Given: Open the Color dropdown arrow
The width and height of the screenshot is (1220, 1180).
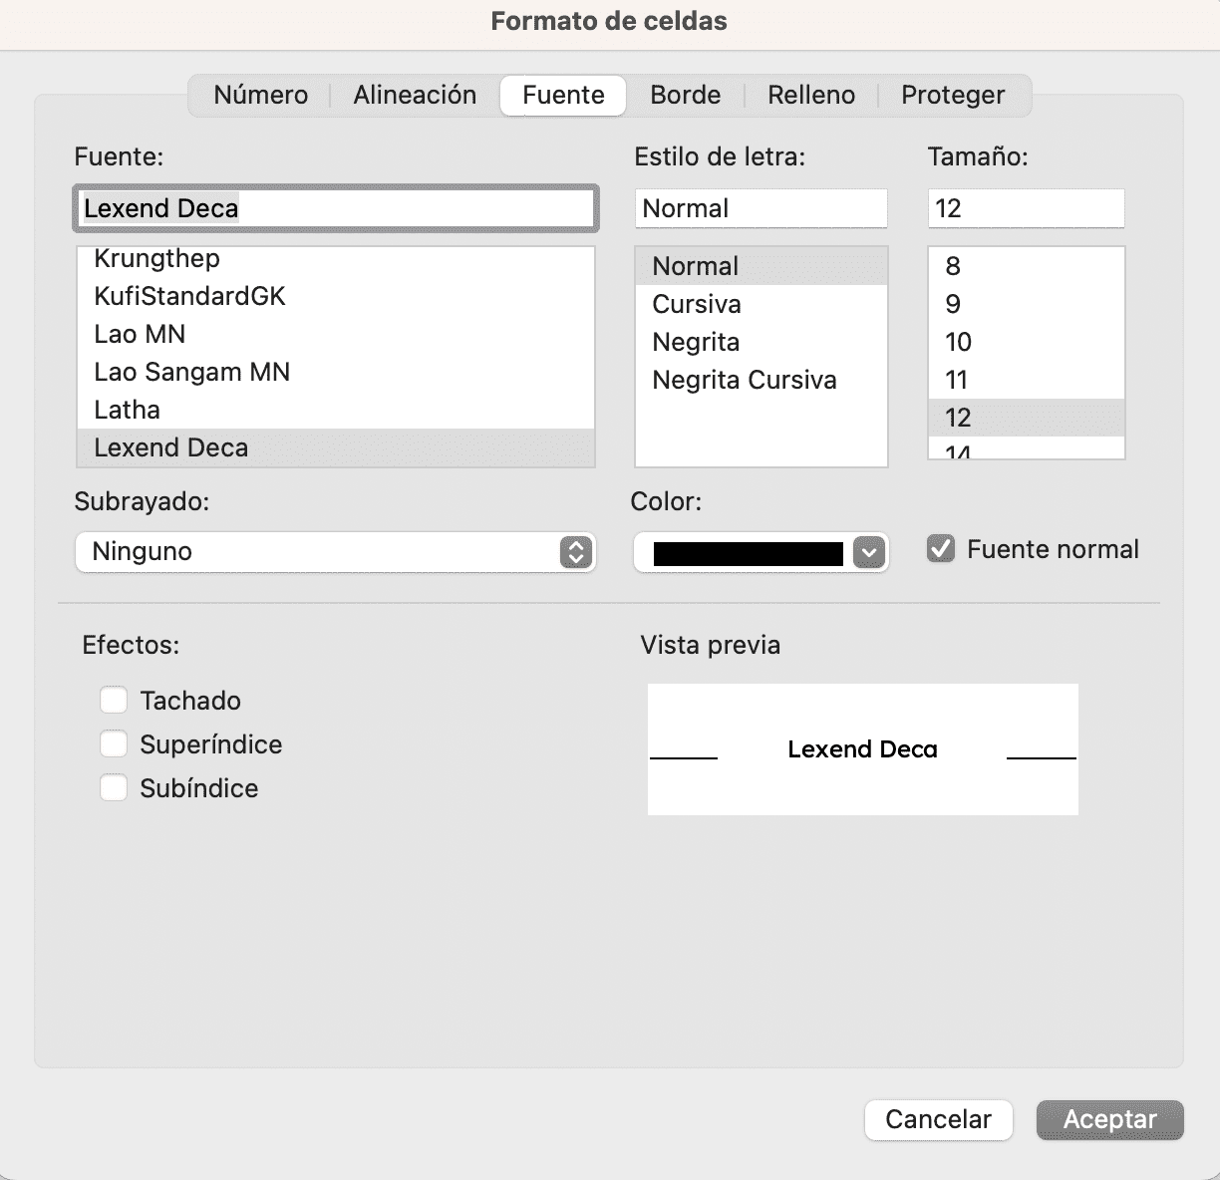Looking at the screenshot, I should tap(870, 552).
